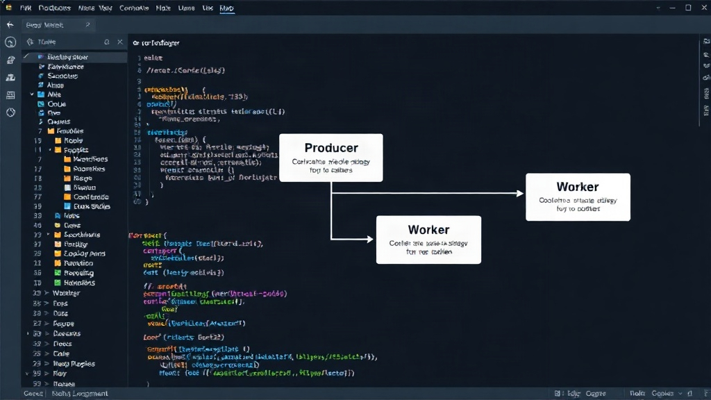Click the green icon on the 'Hairadiors' tree row
Image resolution: width=711 pixels, height=400 pixels.
pyautogui.click(x=58, y=283)
